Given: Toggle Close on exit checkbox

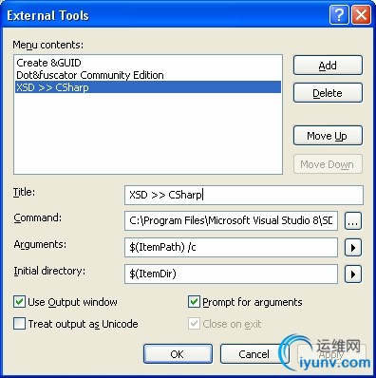Looking at the screenshot, I should (x=194, y=324).
